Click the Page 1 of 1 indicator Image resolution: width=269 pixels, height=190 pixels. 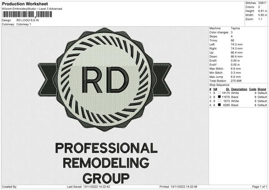point(260,186)
